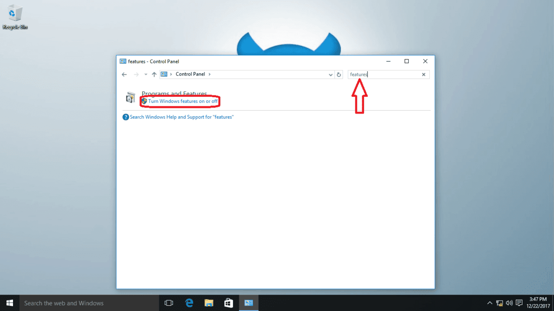
Task: Open the Programs and Features icon
Action: pyautogui.click(x=131, y=97)
